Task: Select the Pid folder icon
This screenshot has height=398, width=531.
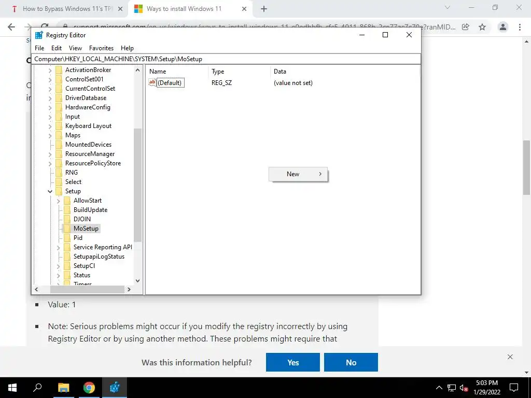Action: point(67,238)
